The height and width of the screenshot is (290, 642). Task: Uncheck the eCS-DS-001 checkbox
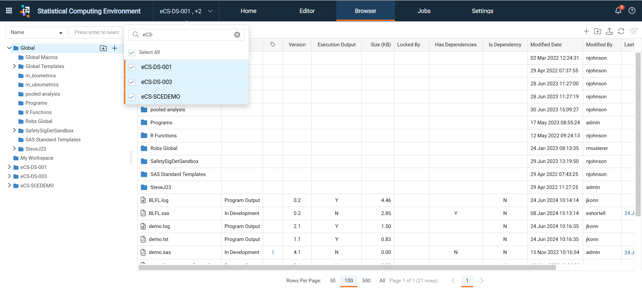pos(132,67)
